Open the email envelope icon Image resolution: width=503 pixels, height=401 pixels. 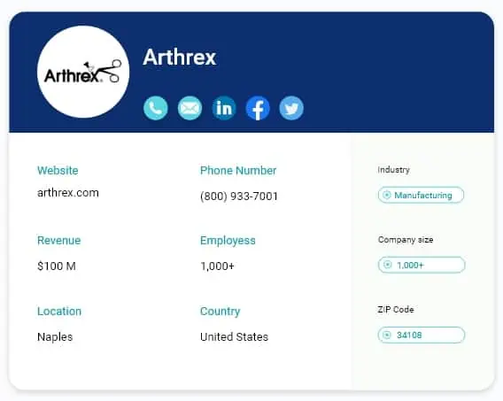(x=190, y=108)
